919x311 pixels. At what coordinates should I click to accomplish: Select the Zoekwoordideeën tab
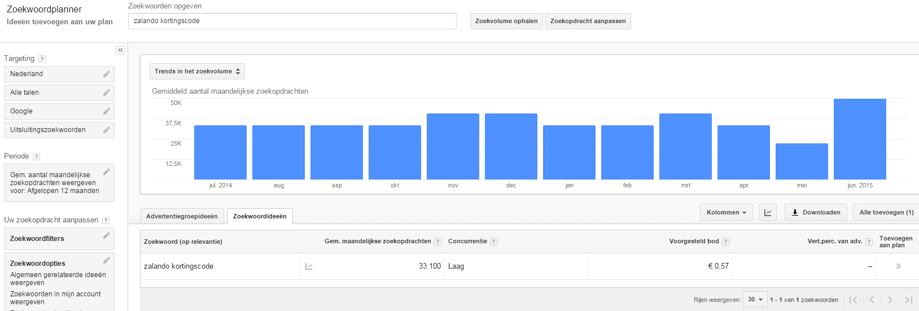tap(260, 216)
